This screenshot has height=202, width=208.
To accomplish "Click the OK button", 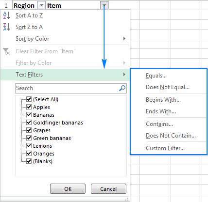I will pos(68,189).
